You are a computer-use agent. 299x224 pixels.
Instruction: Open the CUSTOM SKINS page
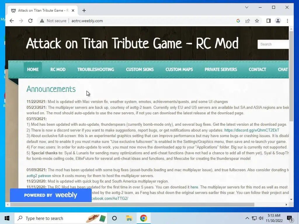tap(140, 69)
